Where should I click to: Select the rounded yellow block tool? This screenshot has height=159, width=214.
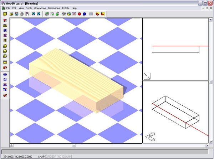pyautogui.click(x=5, y=51)
